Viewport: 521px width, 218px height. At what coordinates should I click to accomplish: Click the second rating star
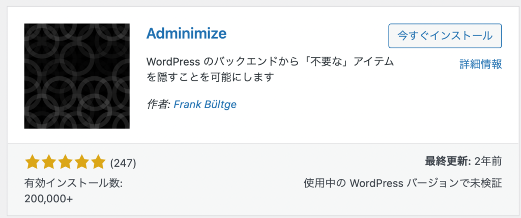pos(48,162)
